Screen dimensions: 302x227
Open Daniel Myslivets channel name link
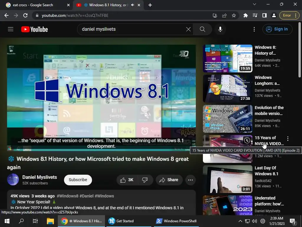coord(40,177)
